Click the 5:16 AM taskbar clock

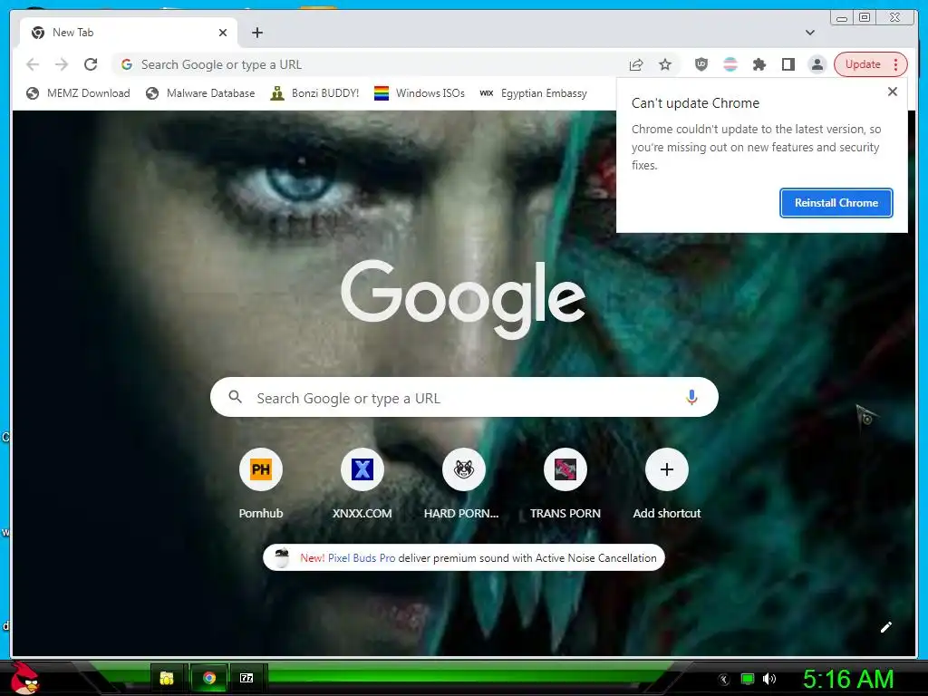point(848,679)
